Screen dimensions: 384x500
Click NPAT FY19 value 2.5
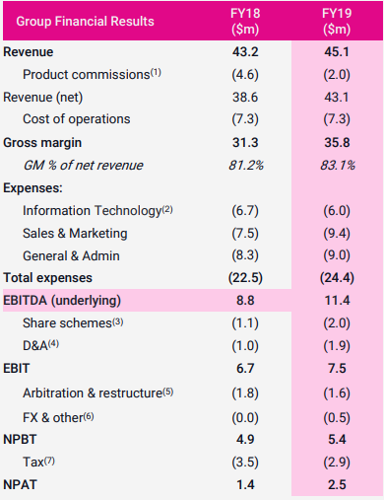(337, 485)
